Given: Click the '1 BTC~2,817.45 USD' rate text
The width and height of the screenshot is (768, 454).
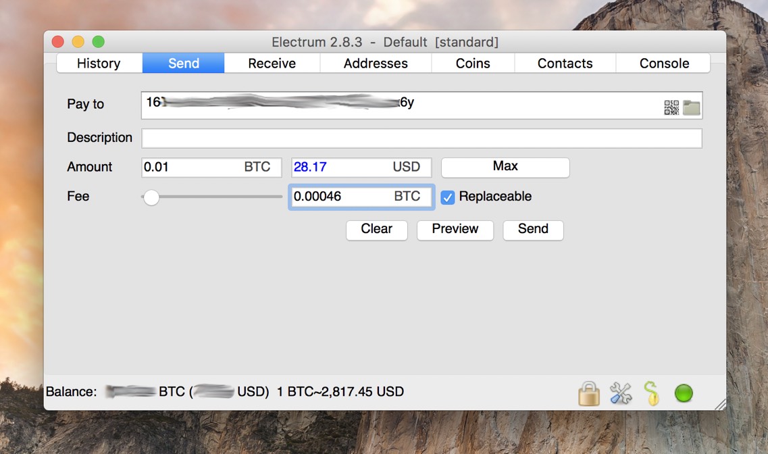Looking at the screenshot, I should coord(340,392).
